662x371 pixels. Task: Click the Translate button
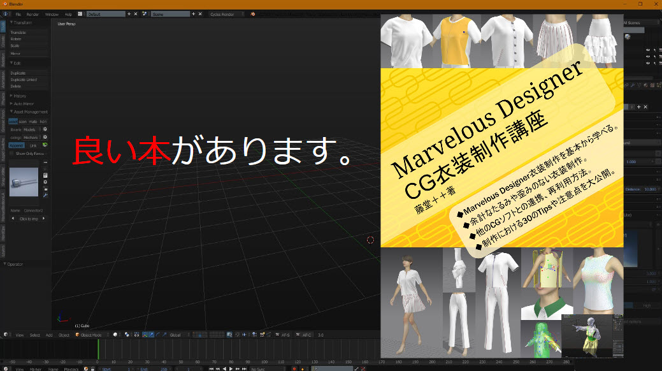point(28,32)
